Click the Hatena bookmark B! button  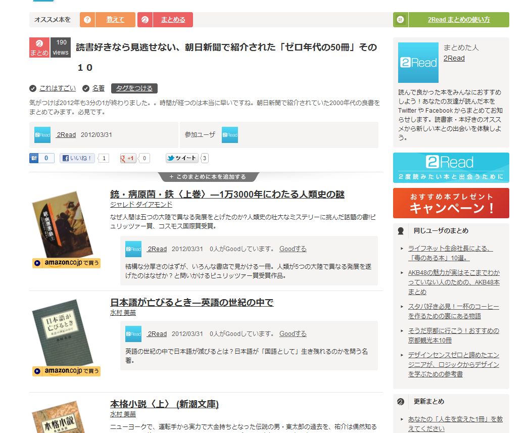coord(34,158)
